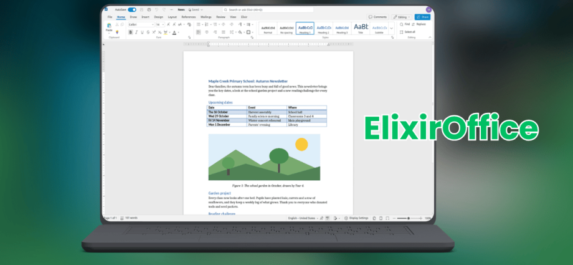Switch to the Draw tab
The width and height of the screenshot is (573, 265).
coord(133,17)
